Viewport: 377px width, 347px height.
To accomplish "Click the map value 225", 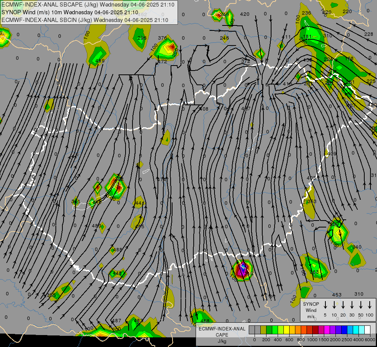I will coord(371,81).
